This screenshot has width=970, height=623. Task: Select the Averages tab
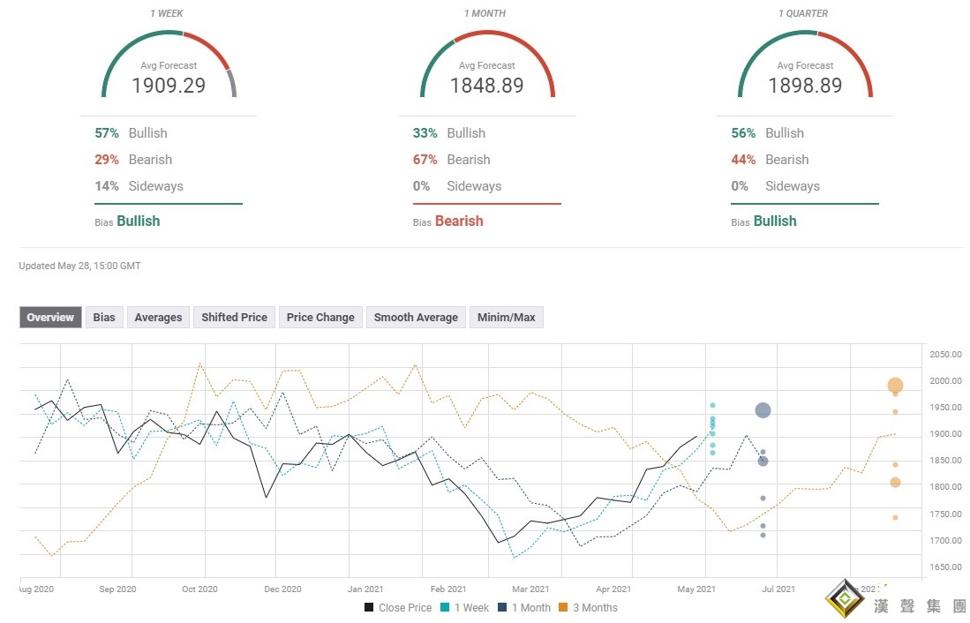coord(158,318)
